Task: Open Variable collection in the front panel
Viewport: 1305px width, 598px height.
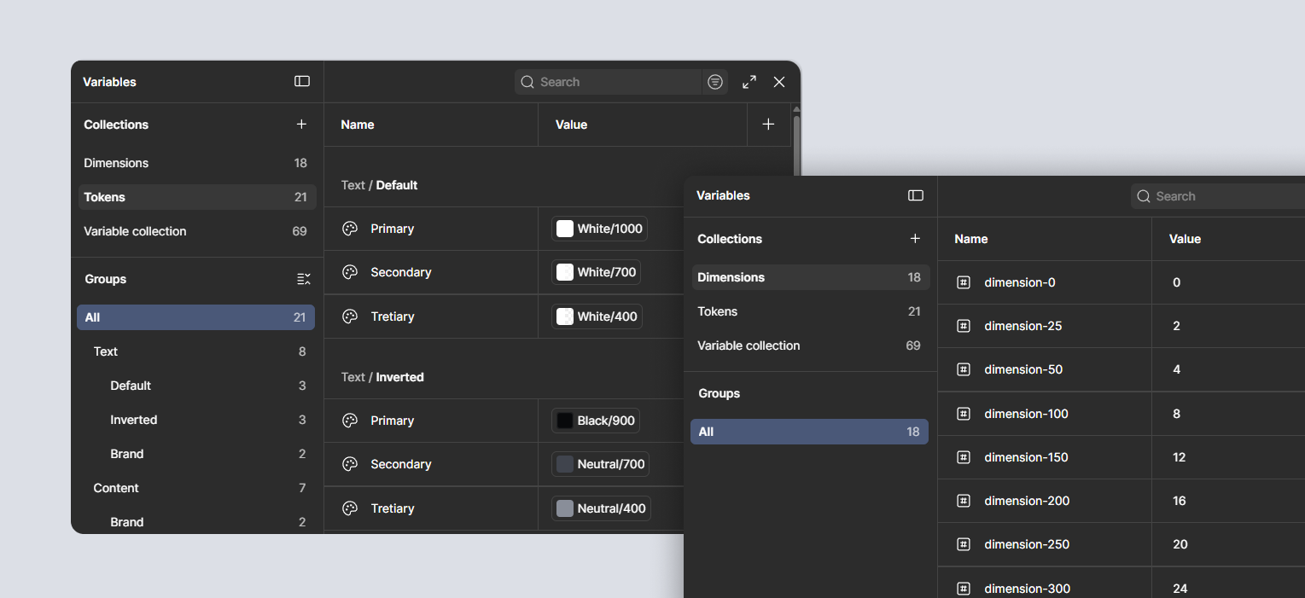Action: tap(809, 345)
